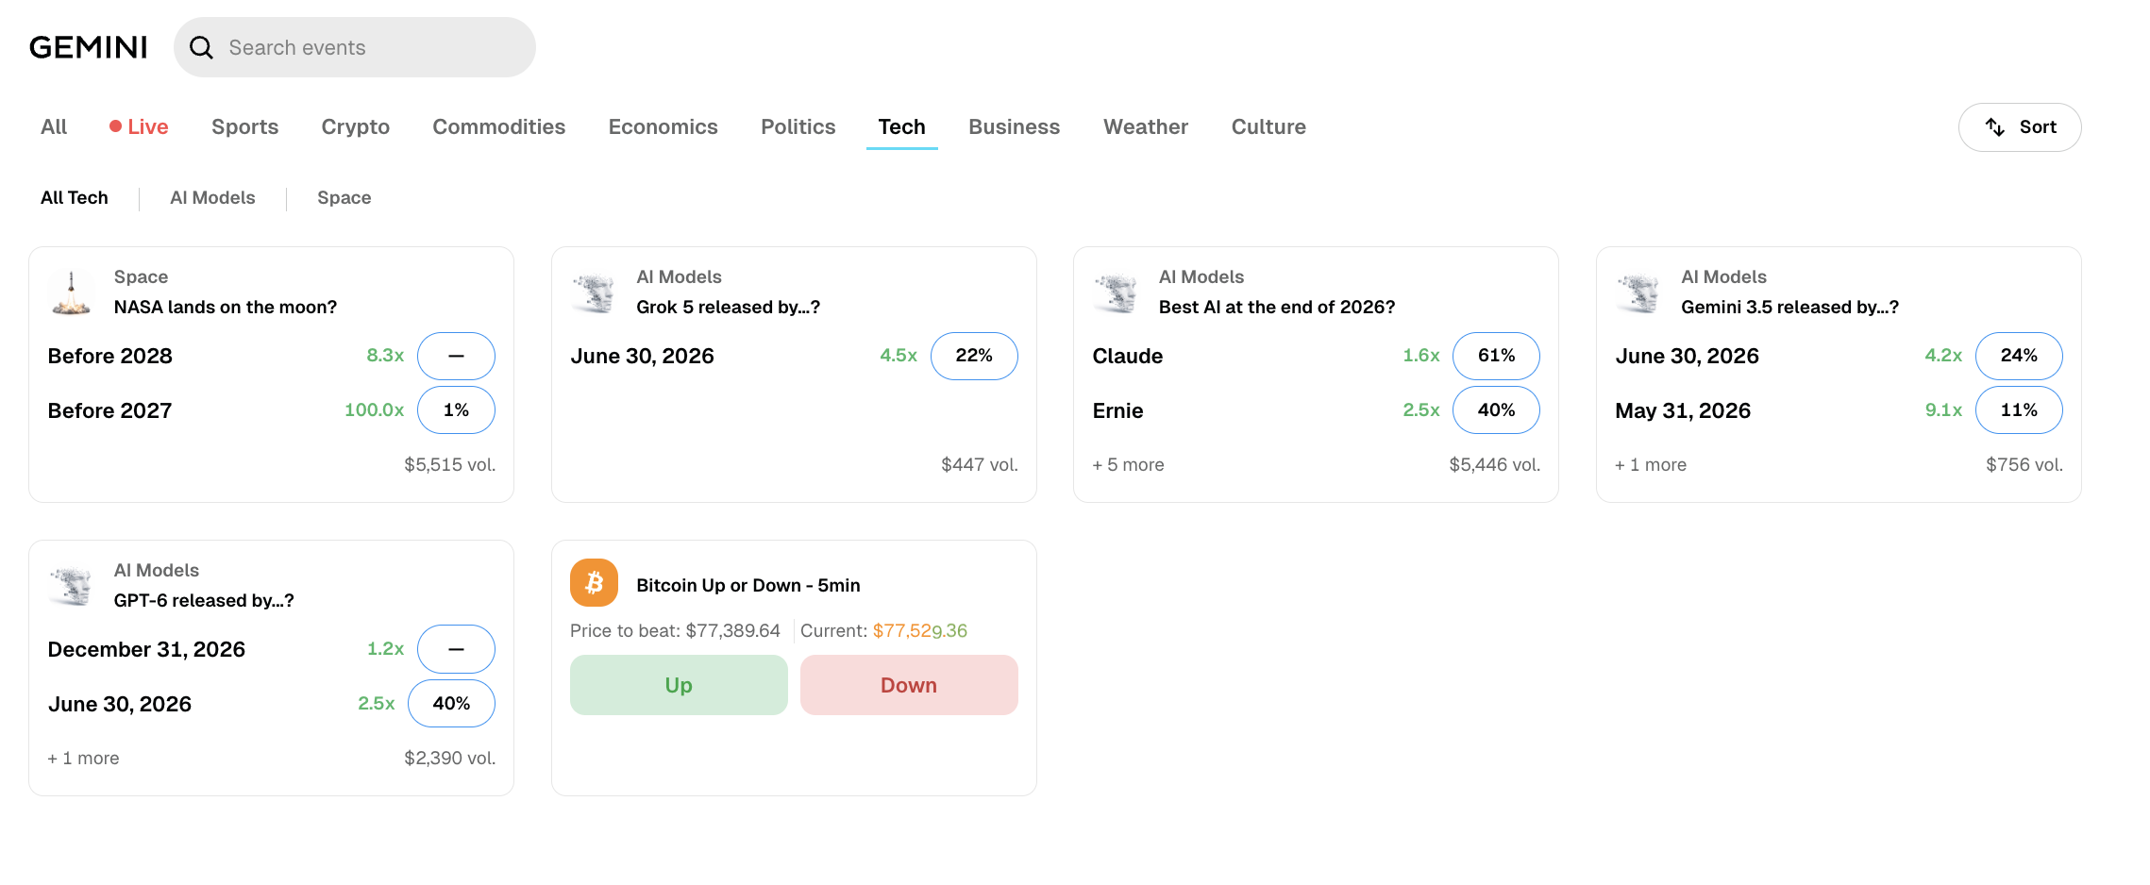The image size is (2150, 885).
Task: Click the green Up button
Action: pyautogui.click(x=679, y=685)
